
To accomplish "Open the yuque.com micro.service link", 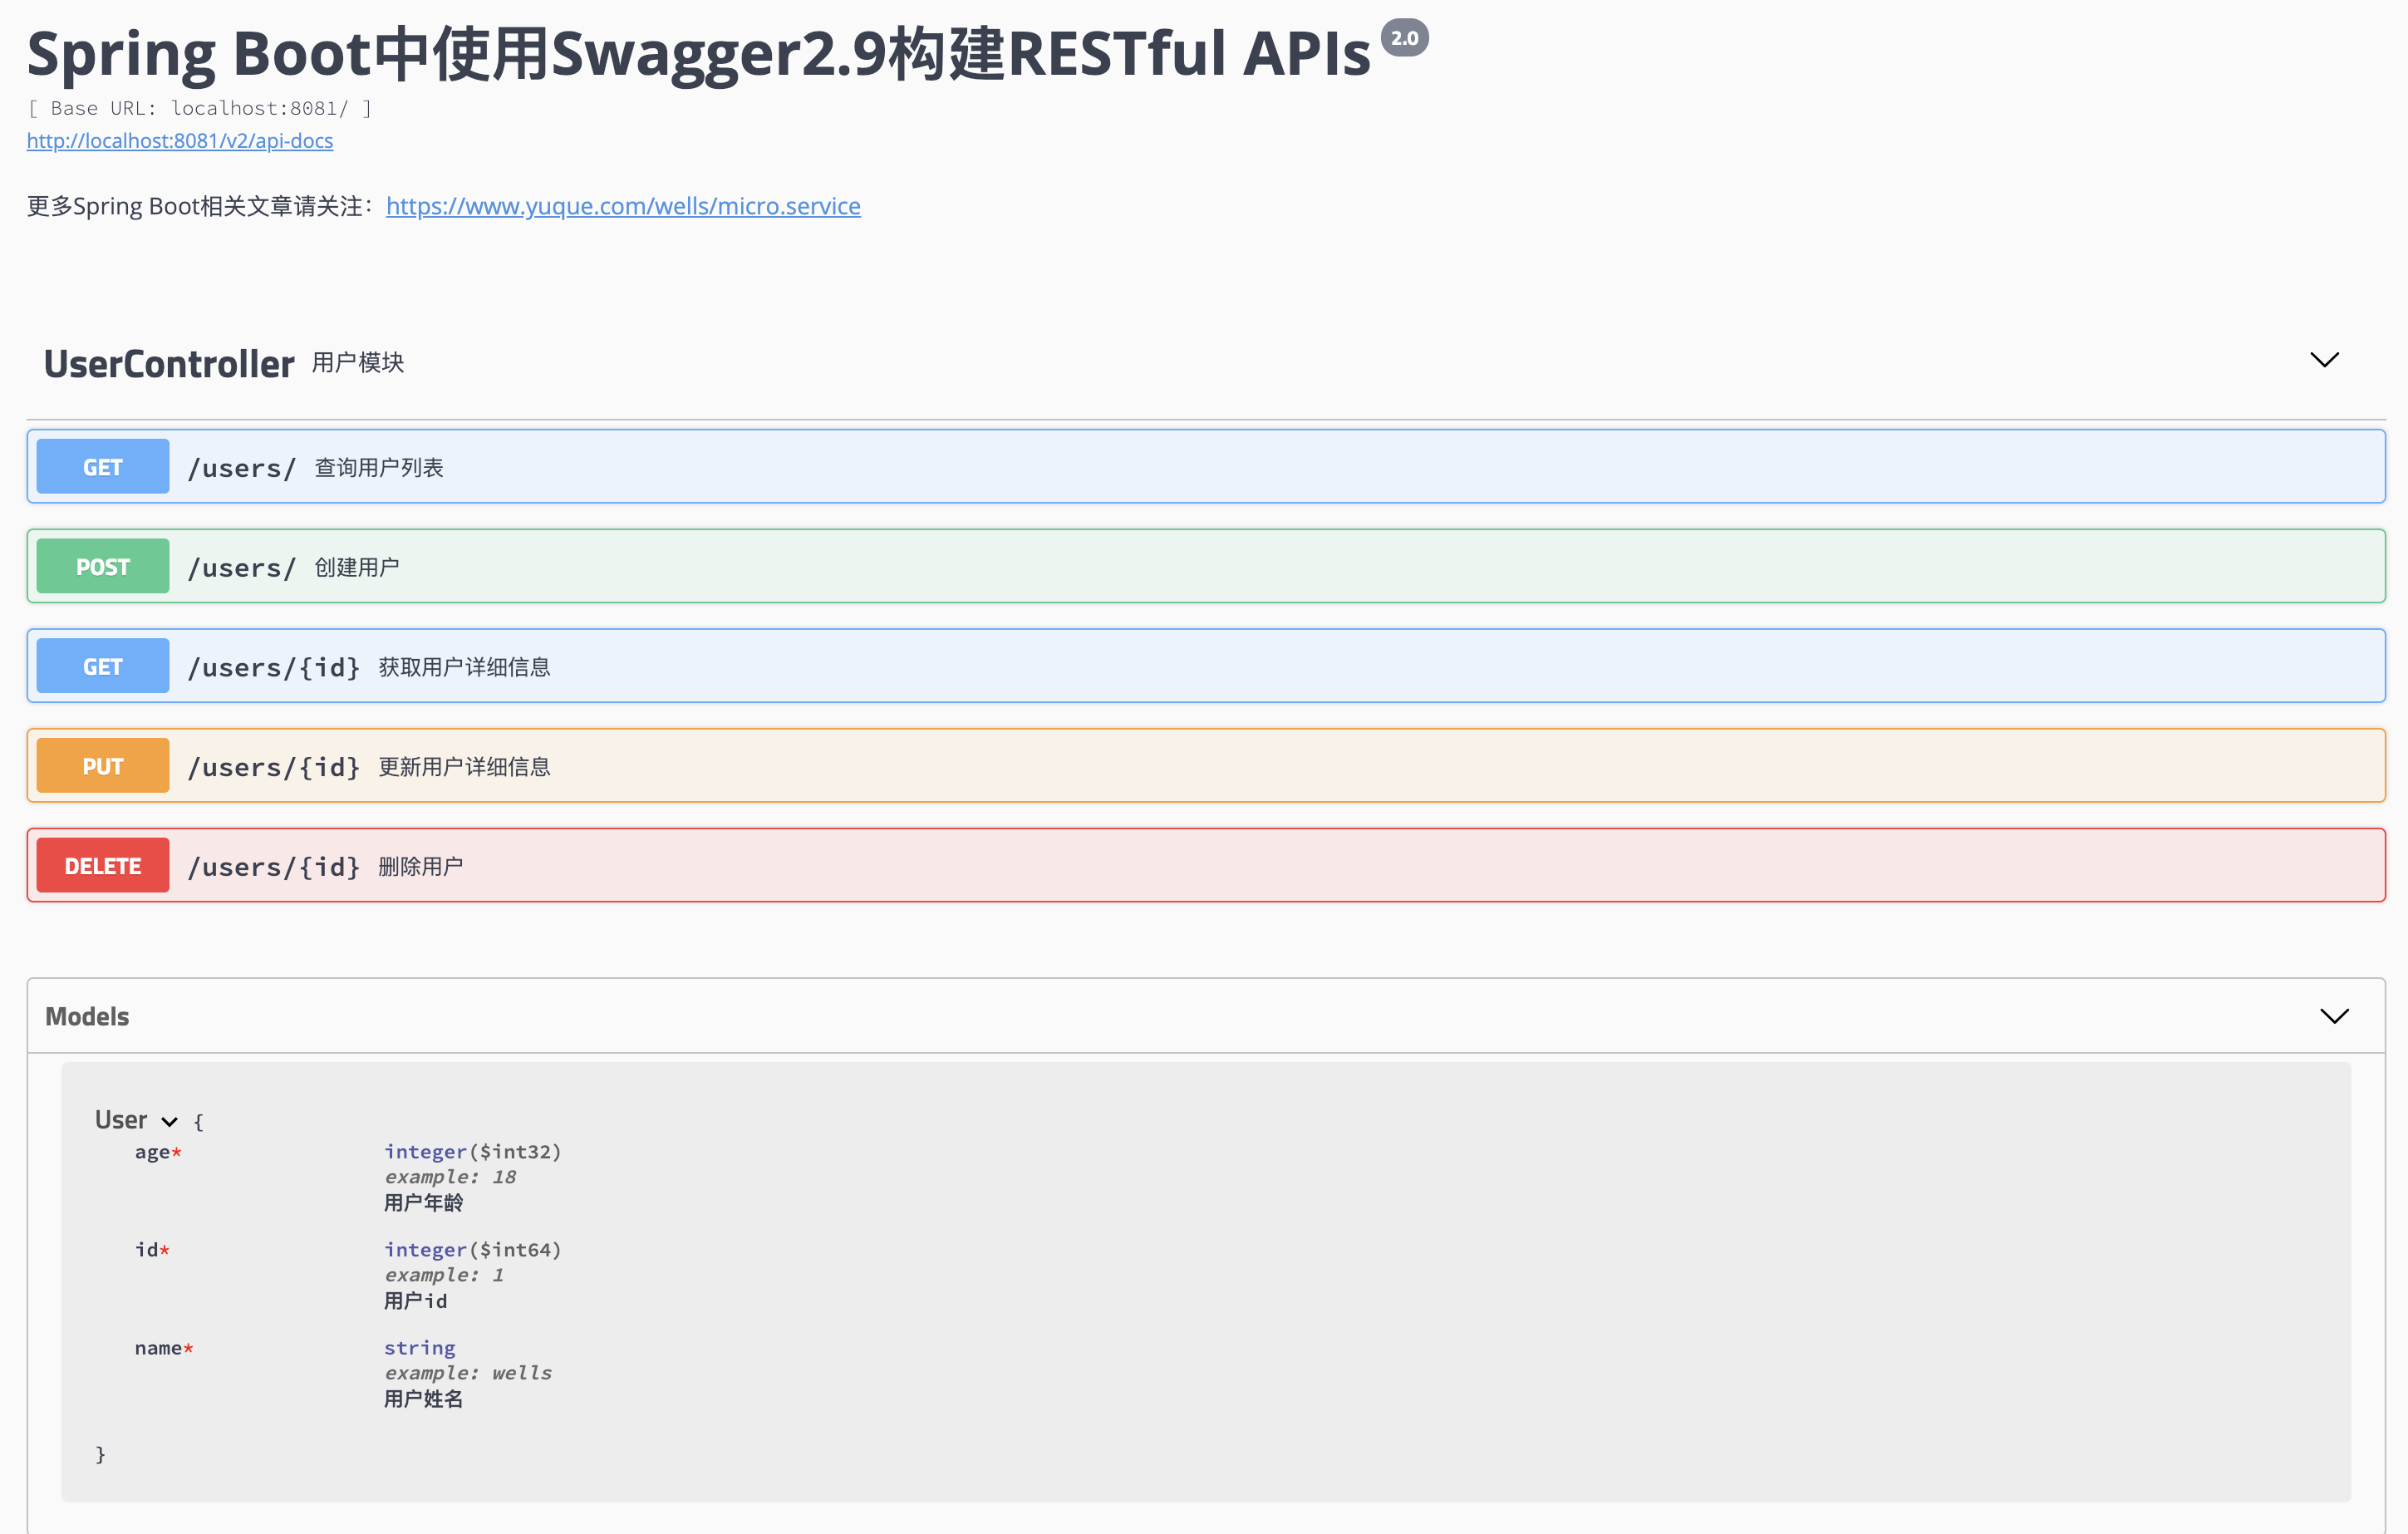I will [623, 206].
